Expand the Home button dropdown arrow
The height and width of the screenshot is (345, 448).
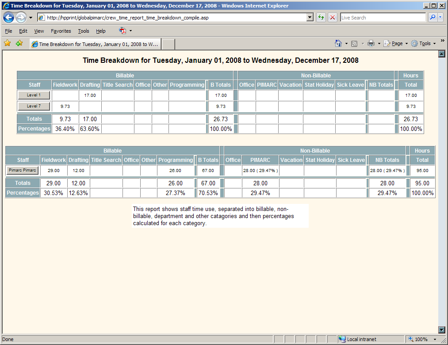coord(346,44)
